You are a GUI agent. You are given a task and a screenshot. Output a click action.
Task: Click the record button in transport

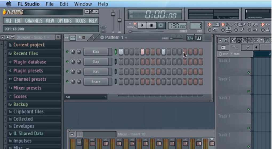click(161, 25)
